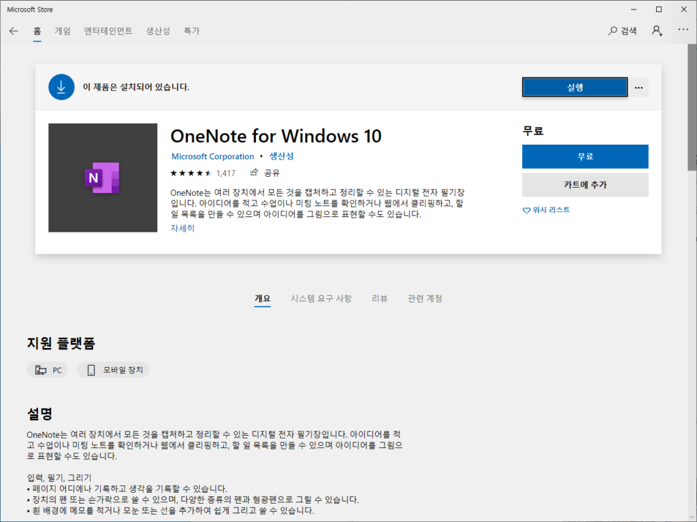697x522 pixels.
Task: Open the OneNote app logo thumbnail
Action: (103, 177)
